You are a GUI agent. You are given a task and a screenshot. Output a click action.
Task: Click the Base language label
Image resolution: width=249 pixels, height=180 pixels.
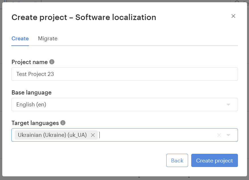[31, 93]
